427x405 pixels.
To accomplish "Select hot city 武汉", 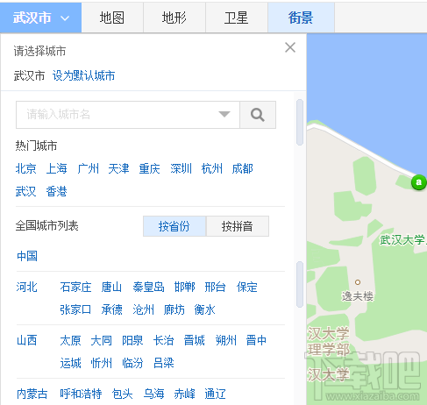I will [26, 192].
